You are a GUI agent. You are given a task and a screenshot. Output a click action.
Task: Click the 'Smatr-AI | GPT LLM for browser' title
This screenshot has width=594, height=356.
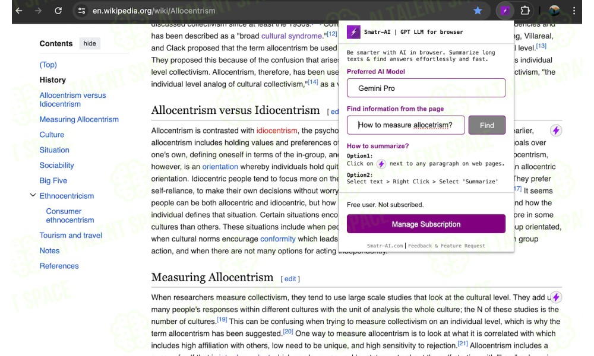[x=413, y=32]
